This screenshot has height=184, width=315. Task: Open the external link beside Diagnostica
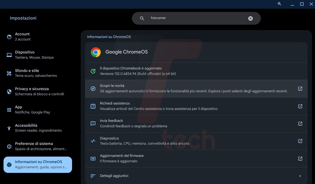coord(300,141)
